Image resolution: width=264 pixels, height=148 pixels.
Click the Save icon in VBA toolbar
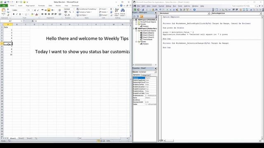click(x=143, y=9)
